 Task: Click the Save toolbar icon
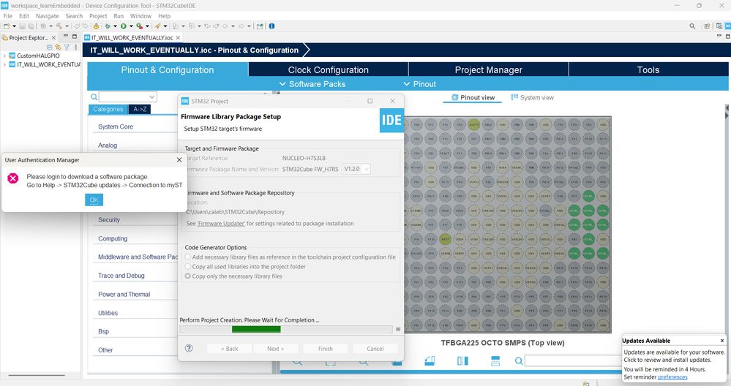coord(22,26)
